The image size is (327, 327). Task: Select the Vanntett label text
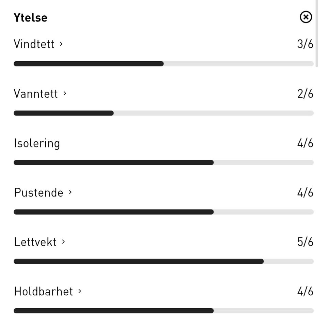(36, 93)
